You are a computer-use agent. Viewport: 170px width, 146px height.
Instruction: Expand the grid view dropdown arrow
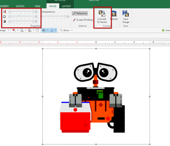pos(47,30)
